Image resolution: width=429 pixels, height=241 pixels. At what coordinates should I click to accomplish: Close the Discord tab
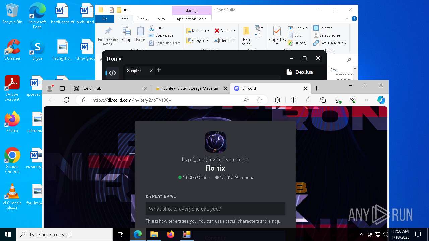point(305,88)
